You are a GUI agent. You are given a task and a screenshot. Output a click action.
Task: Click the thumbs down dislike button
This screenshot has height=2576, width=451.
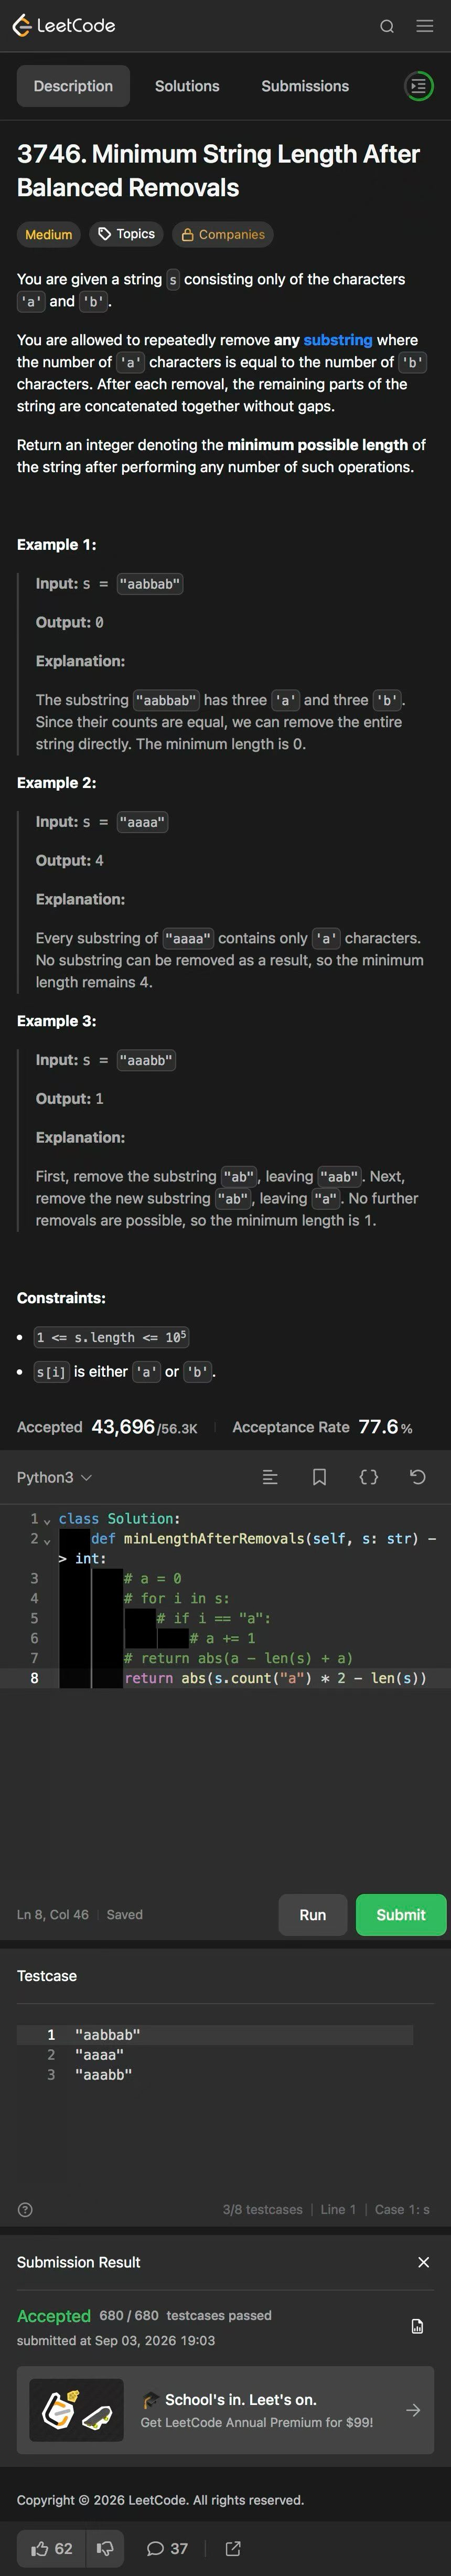[105, 2548]
